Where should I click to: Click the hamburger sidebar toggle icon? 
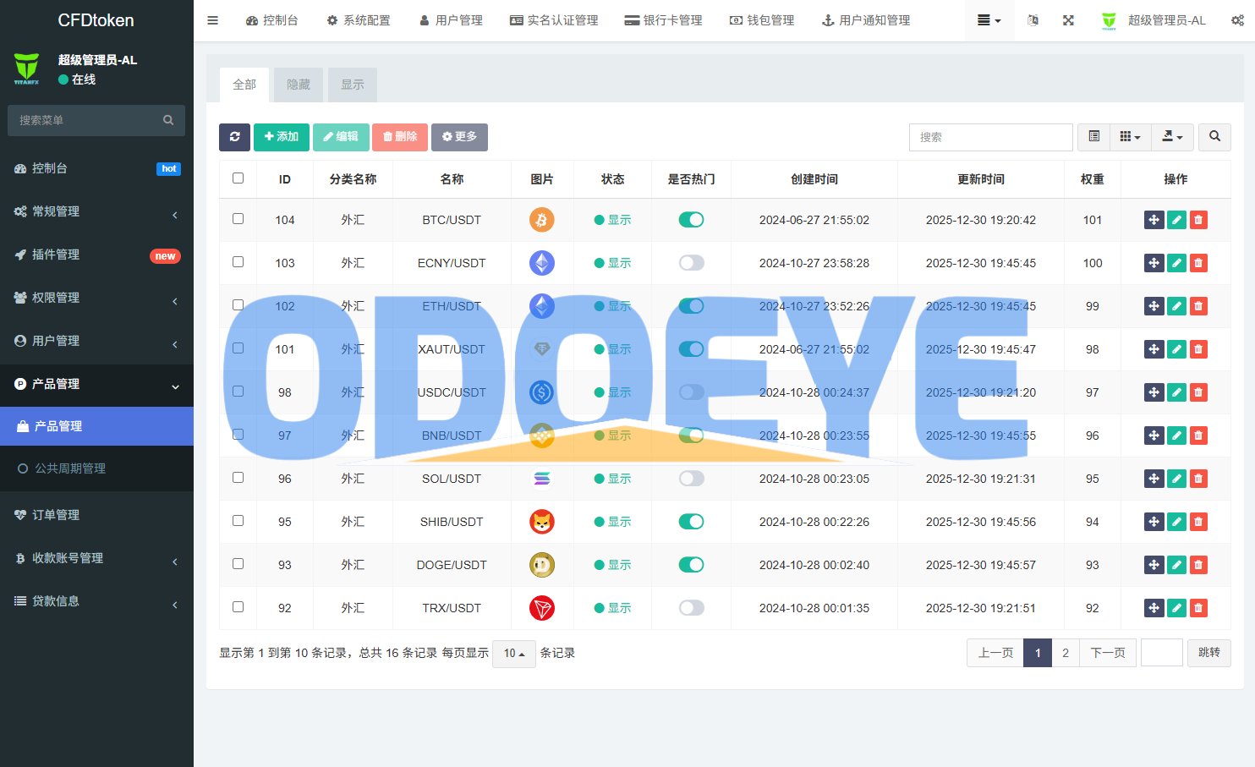213,20
